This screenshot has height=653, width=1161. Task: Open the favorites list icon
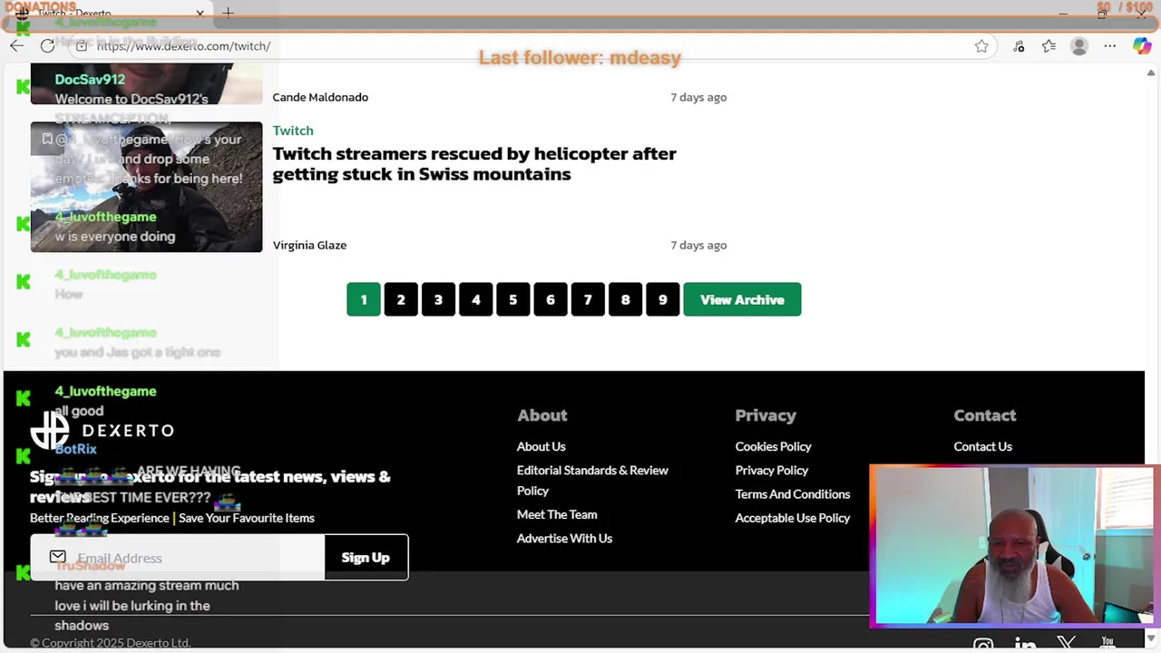(x=1049, y=46)
